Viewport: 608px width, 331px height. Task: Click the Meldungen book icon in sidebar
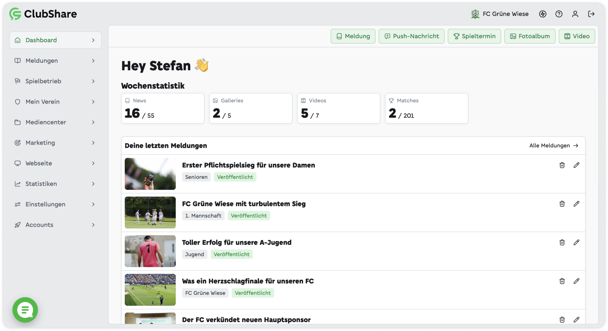[x=17, y=61]
